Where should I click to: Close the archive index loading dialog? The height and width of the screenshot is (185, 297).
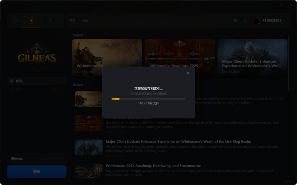pyautogui.click(x=188, y=73)
